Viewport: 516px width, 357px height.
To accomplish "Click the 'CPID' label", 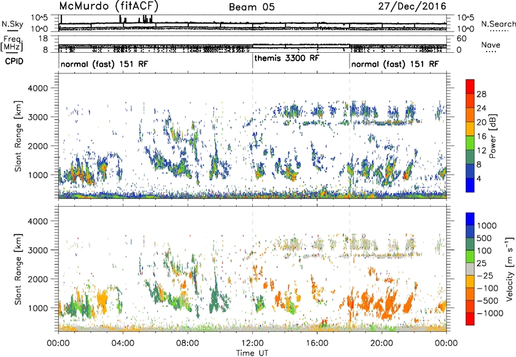I will tap(14, 61).
